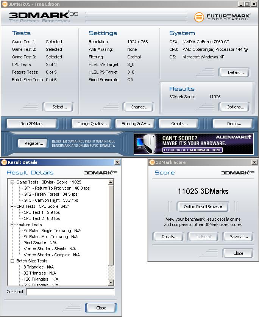
Task: Click the Result Details title bar icon
Action: tap(4, 162)
